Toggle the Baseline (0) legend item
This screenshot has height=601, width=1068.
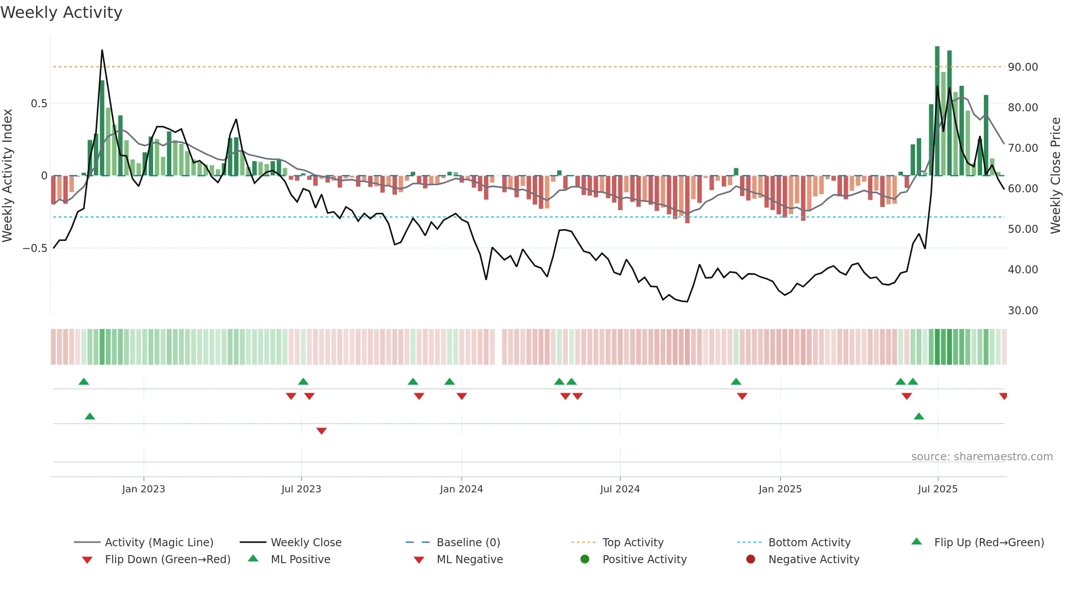[453, 542]
